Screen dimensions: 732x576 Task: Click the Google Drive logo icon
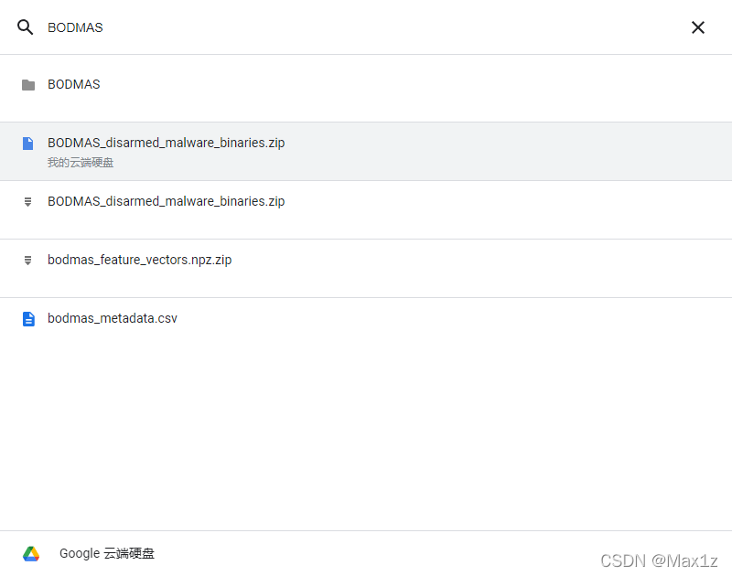[x=31, y=554]
